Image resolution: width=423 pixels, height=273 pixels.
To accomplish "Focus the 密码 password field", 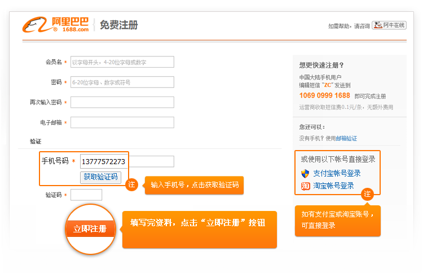I will [122, 82].
